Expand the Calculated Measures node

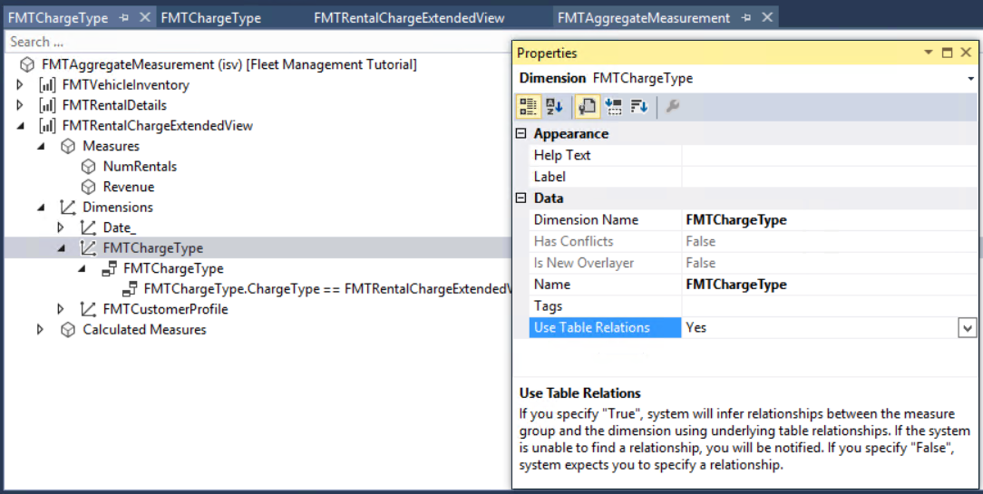(x=40, y=329)
